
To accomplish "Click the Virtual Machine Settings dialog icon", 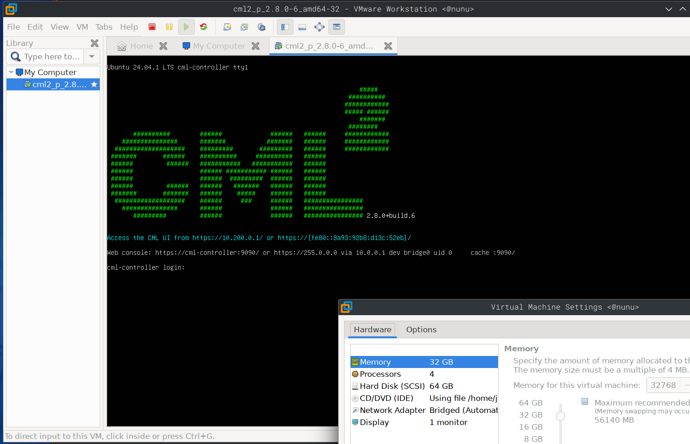I will point(346,307).
